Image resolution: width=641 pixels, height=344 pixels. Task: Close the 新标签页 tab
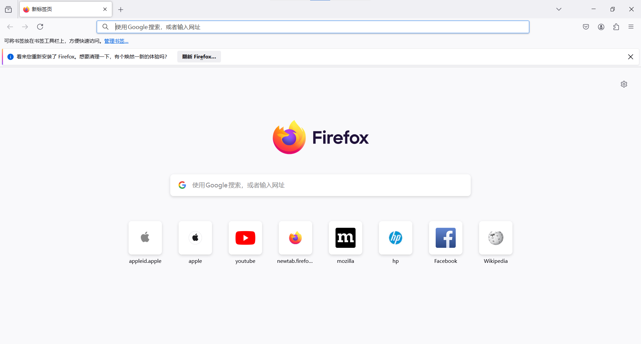(x=105, y=9)
